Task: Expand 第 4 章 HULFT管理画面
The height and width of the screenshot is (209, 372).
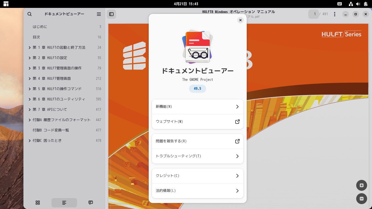Action: coord(29,79)
